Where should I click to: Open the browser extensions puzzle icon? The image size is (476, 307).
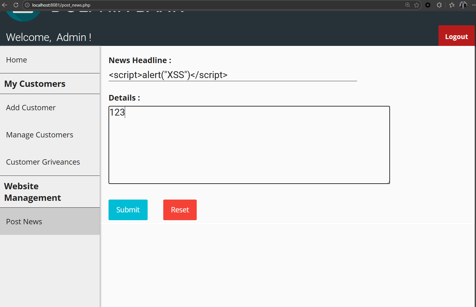click(x=439, y=5)
